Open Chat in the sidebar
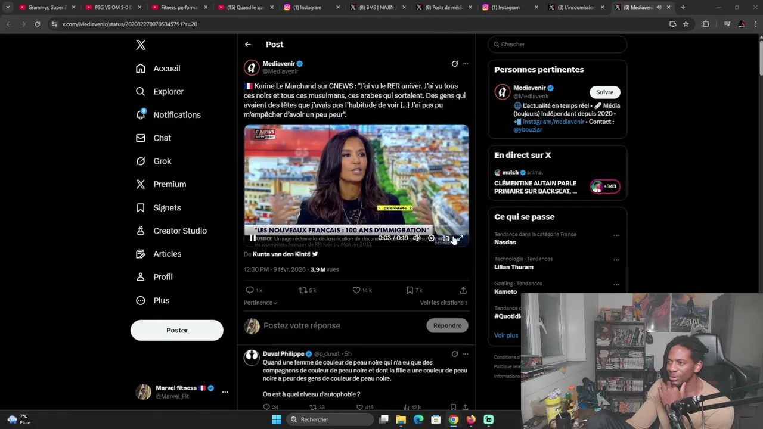Screen dimensions: 763x429 point(153,138)
